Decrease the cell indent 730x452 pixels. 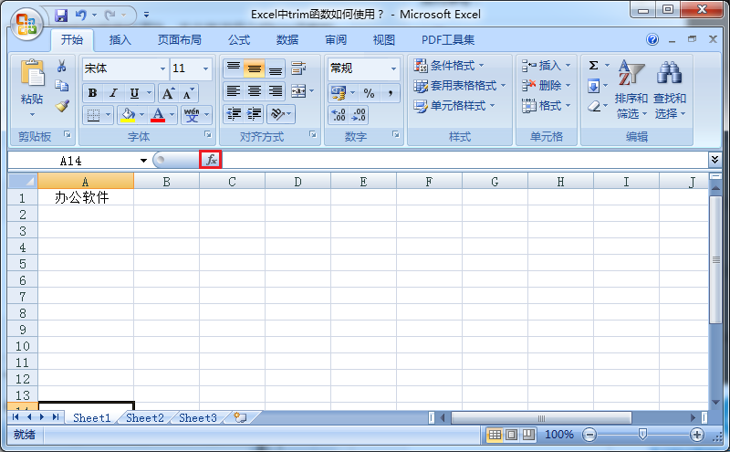[234, 114]
